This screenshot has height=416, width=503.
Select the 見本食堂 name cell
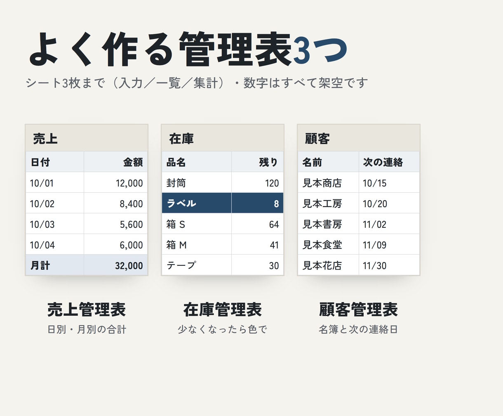tap(328, 244)
